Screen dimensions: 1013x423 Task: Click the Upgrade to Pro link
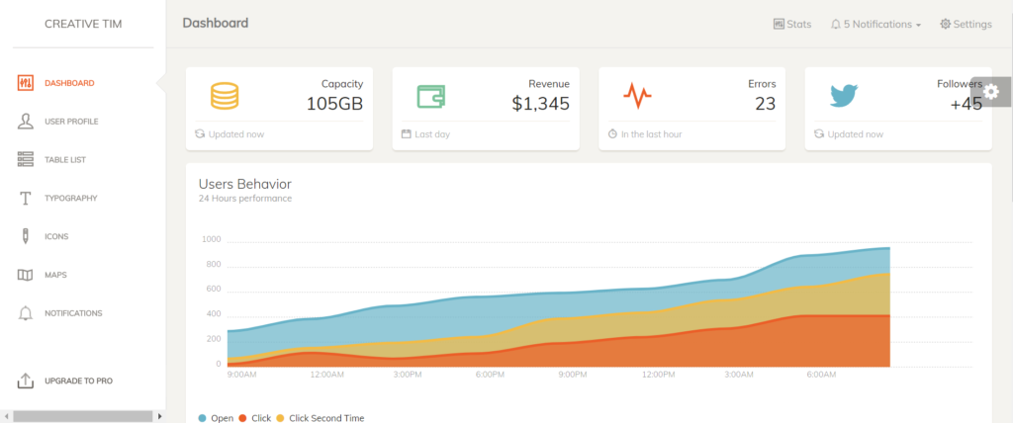point(79,381)
